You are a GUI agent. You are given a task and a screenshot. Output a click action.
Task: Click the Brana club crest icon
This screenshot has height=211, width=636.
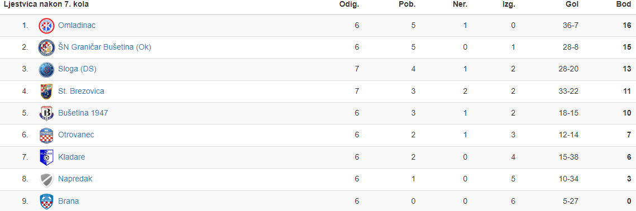tap(46, 202)
